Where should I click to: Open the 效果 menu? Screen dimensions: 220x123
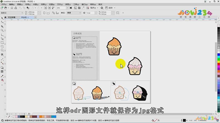(x=44, y=4)
